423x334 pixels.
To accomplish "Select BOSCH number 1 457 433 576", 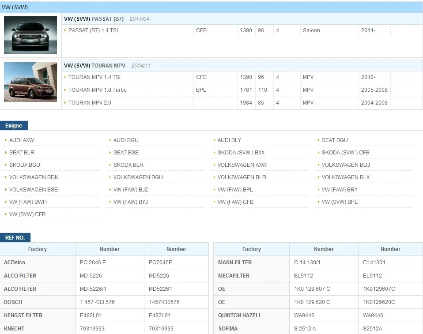I will click(97, 302).
